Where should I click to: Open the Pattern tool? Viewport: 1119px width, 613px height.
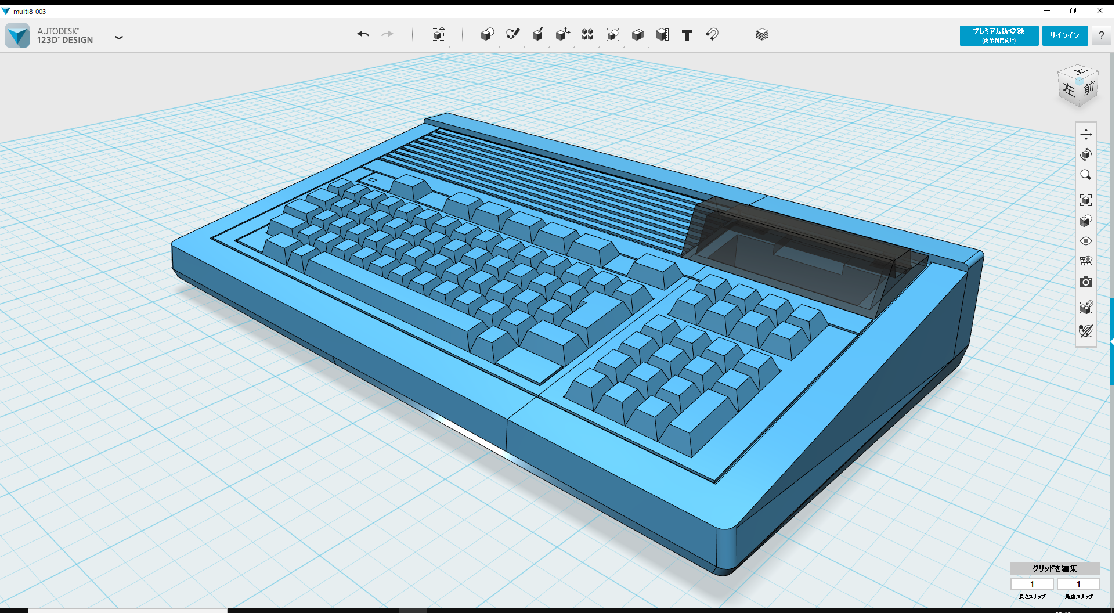[x=587, y=35]
